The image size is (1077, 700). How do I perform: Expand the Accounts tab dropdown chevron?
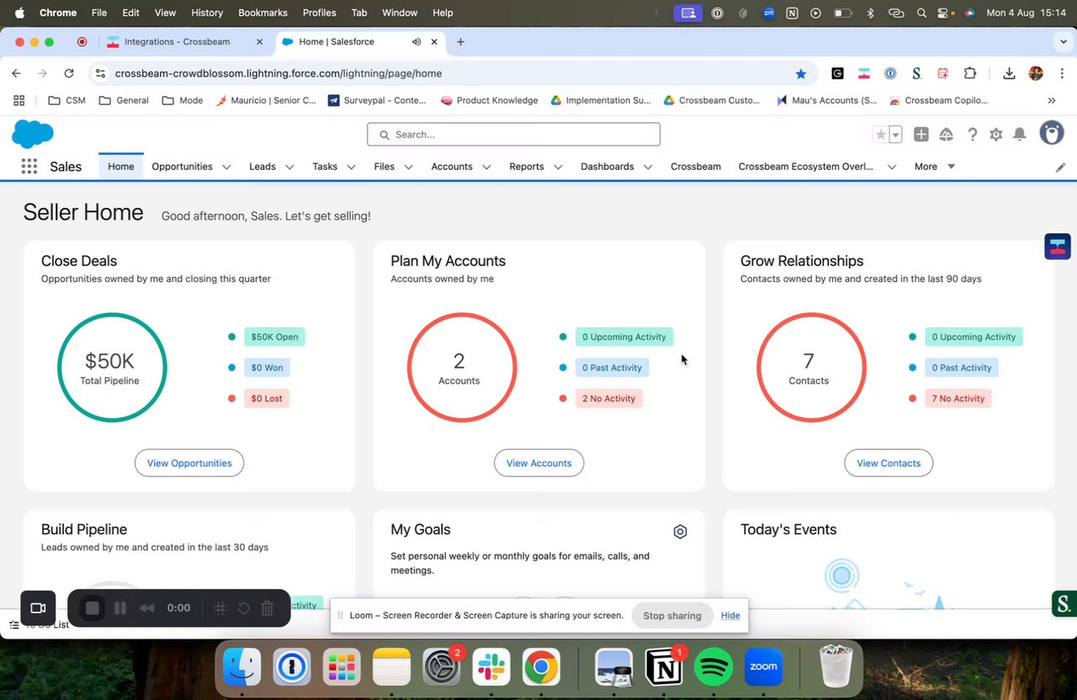pyautogui.click(x=486, y=167)
